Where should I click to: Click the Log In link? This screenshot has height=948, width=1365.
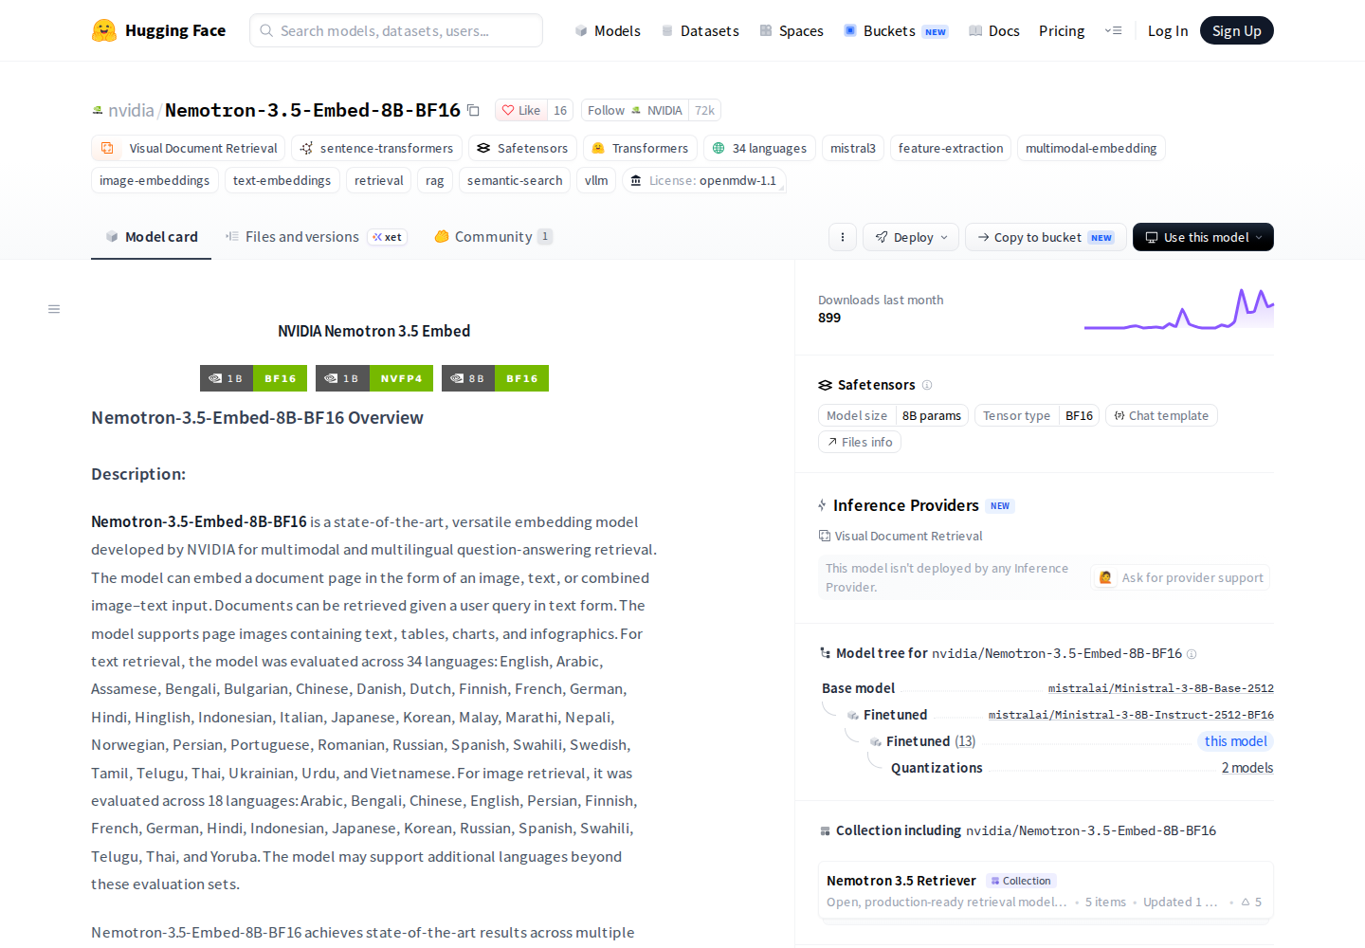(1168, 31)
